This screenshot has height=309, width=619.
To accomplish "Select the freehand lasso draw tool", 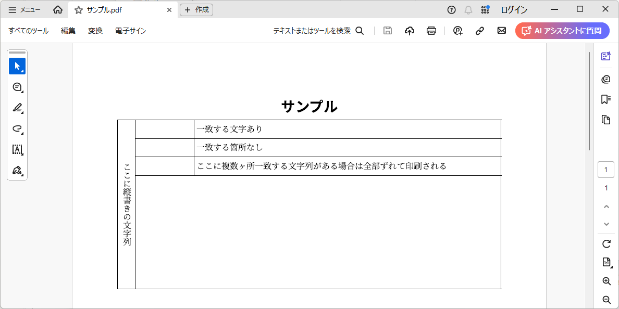I will point(17,128).
